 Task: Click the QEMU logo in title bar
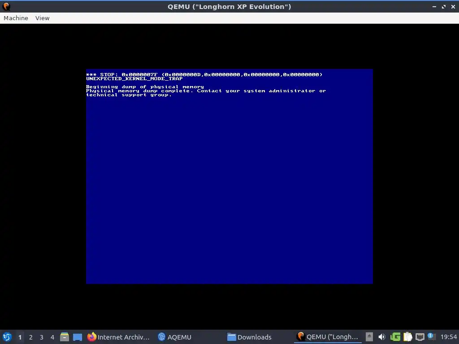[6, 6]
